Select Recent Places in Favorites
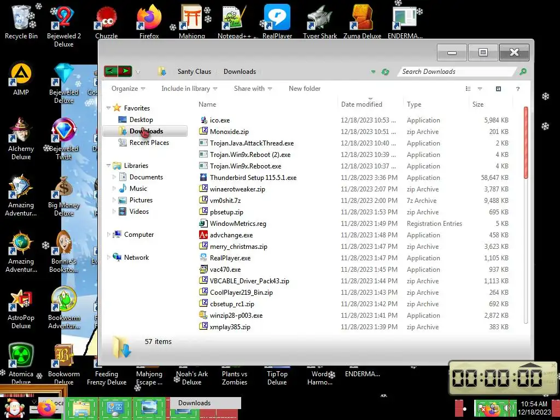The height and width of the screenshot is (420, 560). point(149,143)
